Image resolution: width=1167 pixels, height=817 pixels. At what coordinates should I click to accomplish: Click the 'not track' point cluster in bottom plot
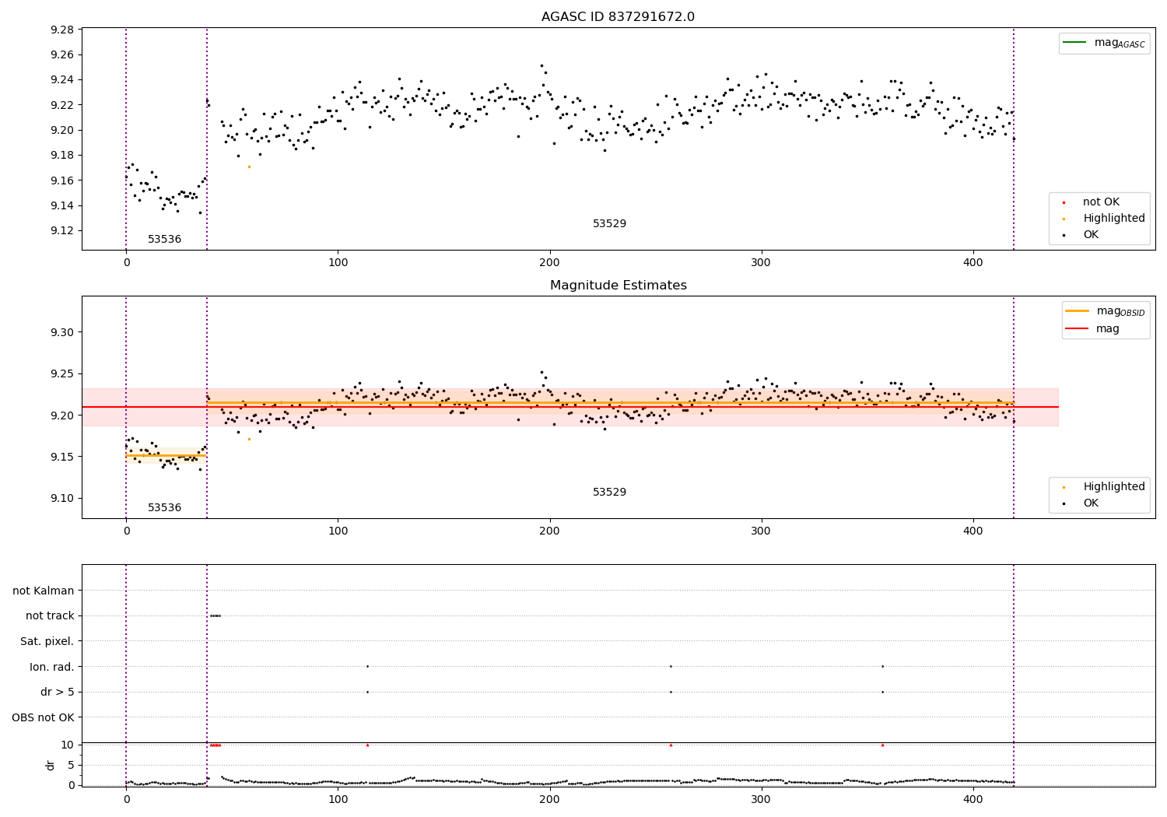216,615
